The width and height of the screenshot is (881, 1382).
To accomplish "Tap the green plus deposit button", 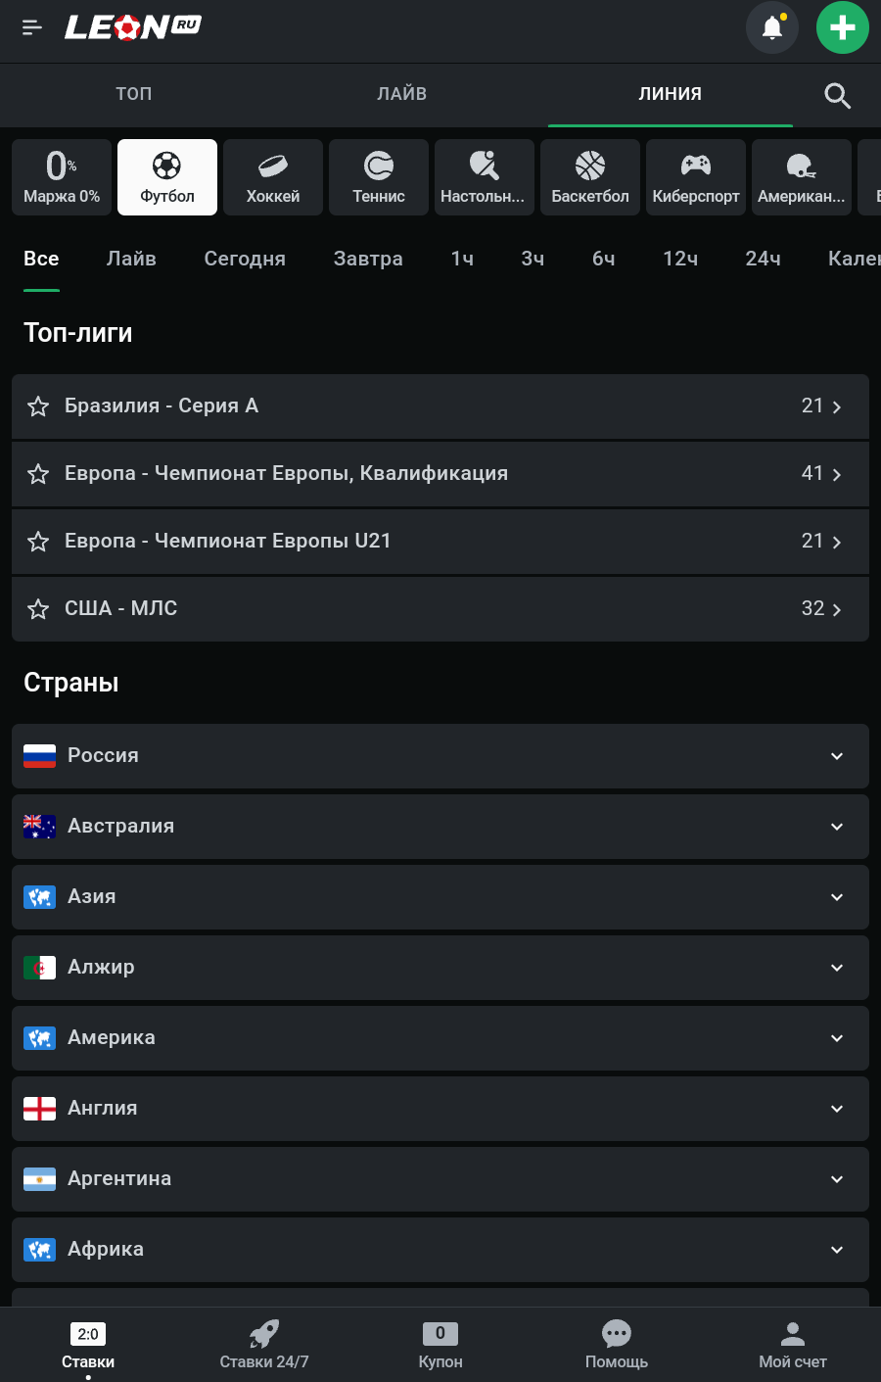I will coord(842,27).
